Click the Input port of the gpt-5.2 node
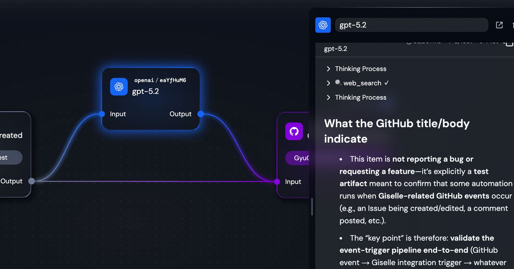 pyautogui.click(x=101, y=114)
